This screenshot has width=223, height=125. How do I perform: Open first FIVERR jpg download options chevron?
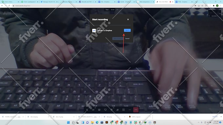pos(23,117)
